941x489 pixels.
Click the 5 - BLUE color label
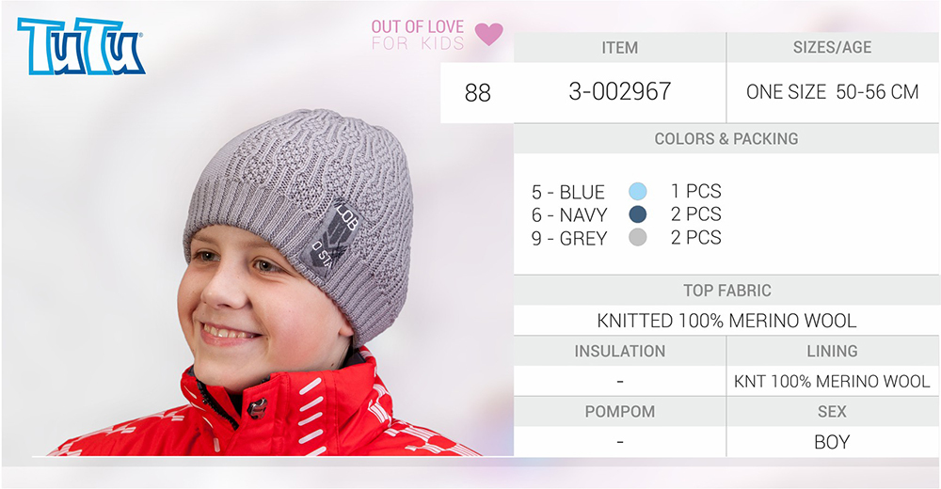pos(568,192)
